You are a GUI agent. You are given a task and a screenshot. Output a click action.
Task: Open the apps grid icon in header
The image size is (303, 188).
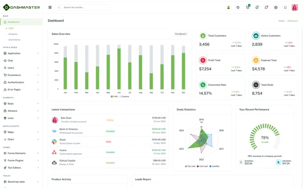point(50,7)
